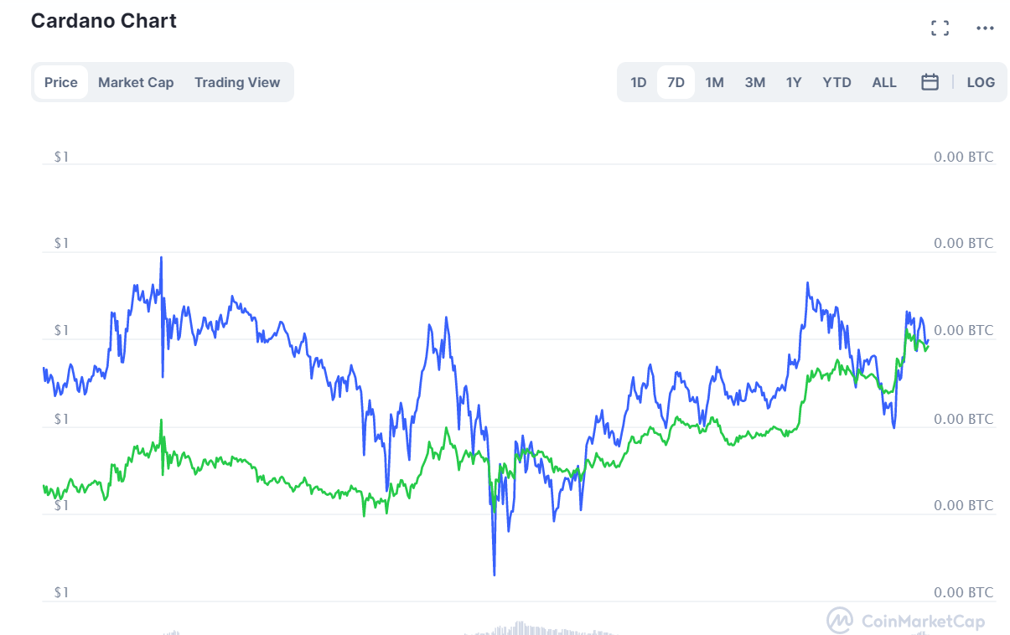Viewport: 1010px width, 635px height.
Task: Open the Trading View tab
Action: (237, 82)
